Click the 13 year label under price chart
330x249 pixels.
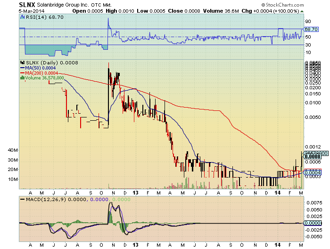pos(136,193)
